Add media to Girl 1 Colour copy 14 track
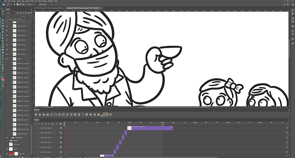This screenshot has height=158, width=295. coord(287,128)
